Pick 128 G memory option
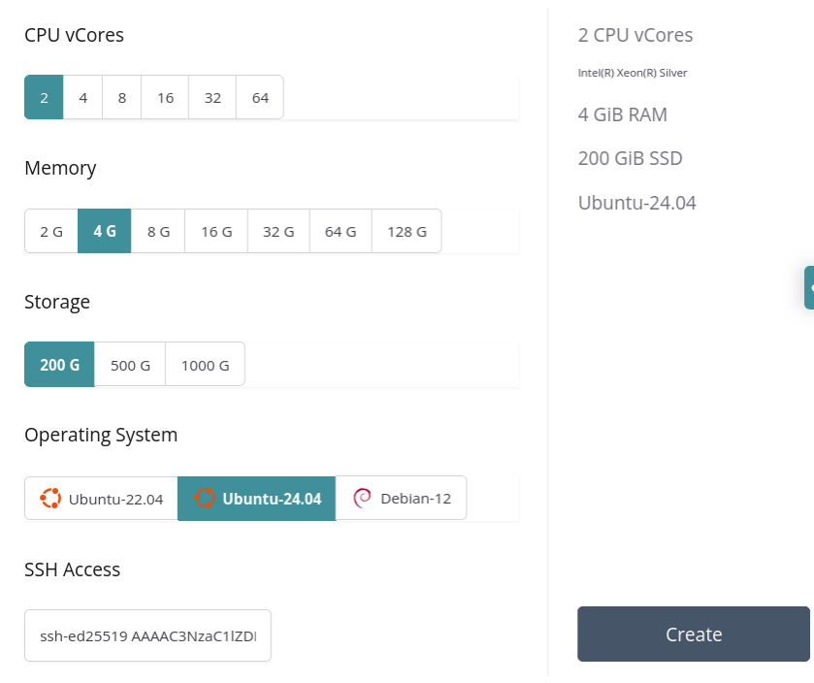 407,232
